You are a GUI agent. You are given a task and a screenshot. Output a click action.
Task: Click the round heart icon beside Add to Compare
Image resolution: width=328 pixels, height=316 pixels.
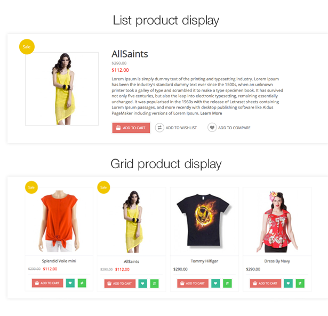point(212,127)
